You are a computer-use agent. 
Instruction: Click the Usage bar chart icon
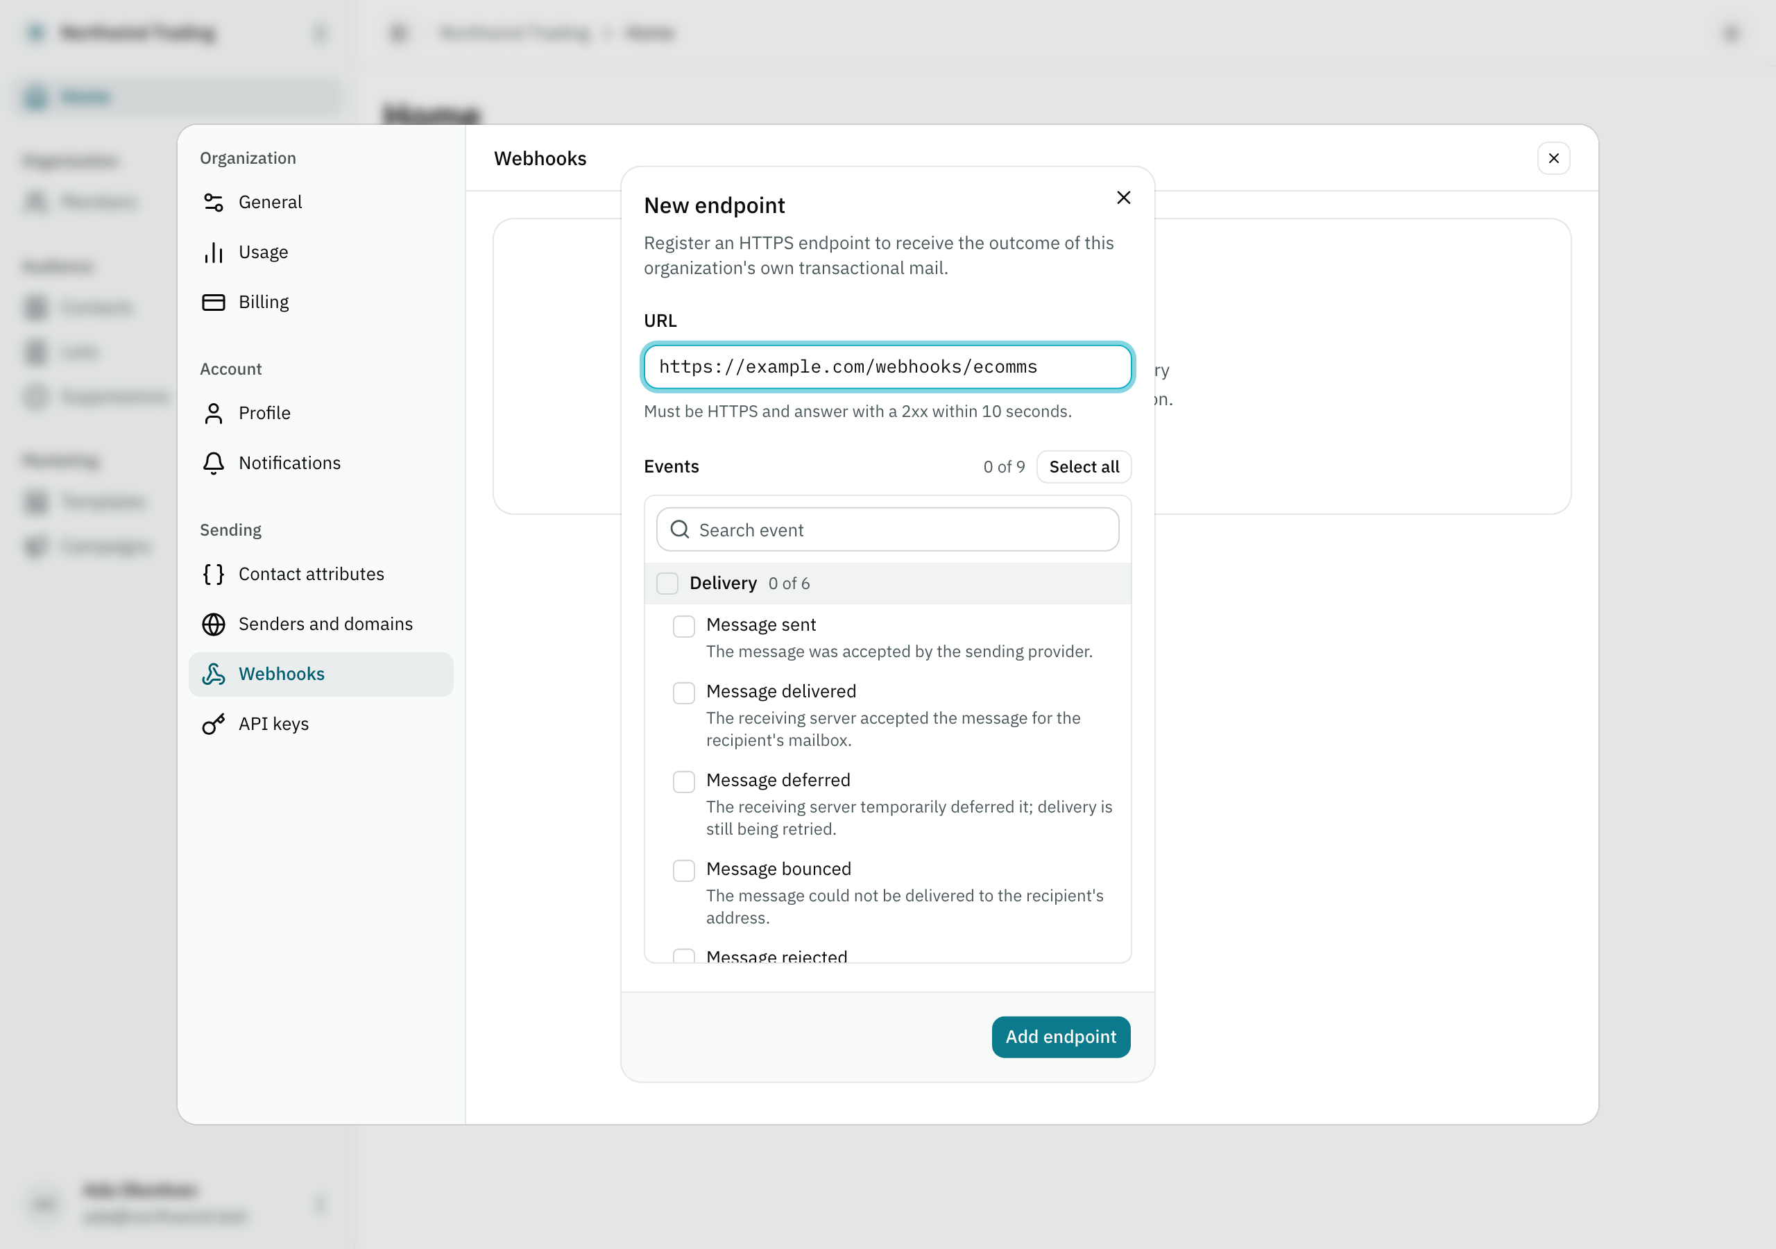point(214,253)
